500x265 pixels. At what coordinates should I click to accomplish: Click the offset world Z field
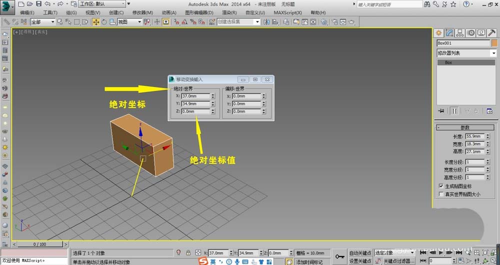coord(246,111)
